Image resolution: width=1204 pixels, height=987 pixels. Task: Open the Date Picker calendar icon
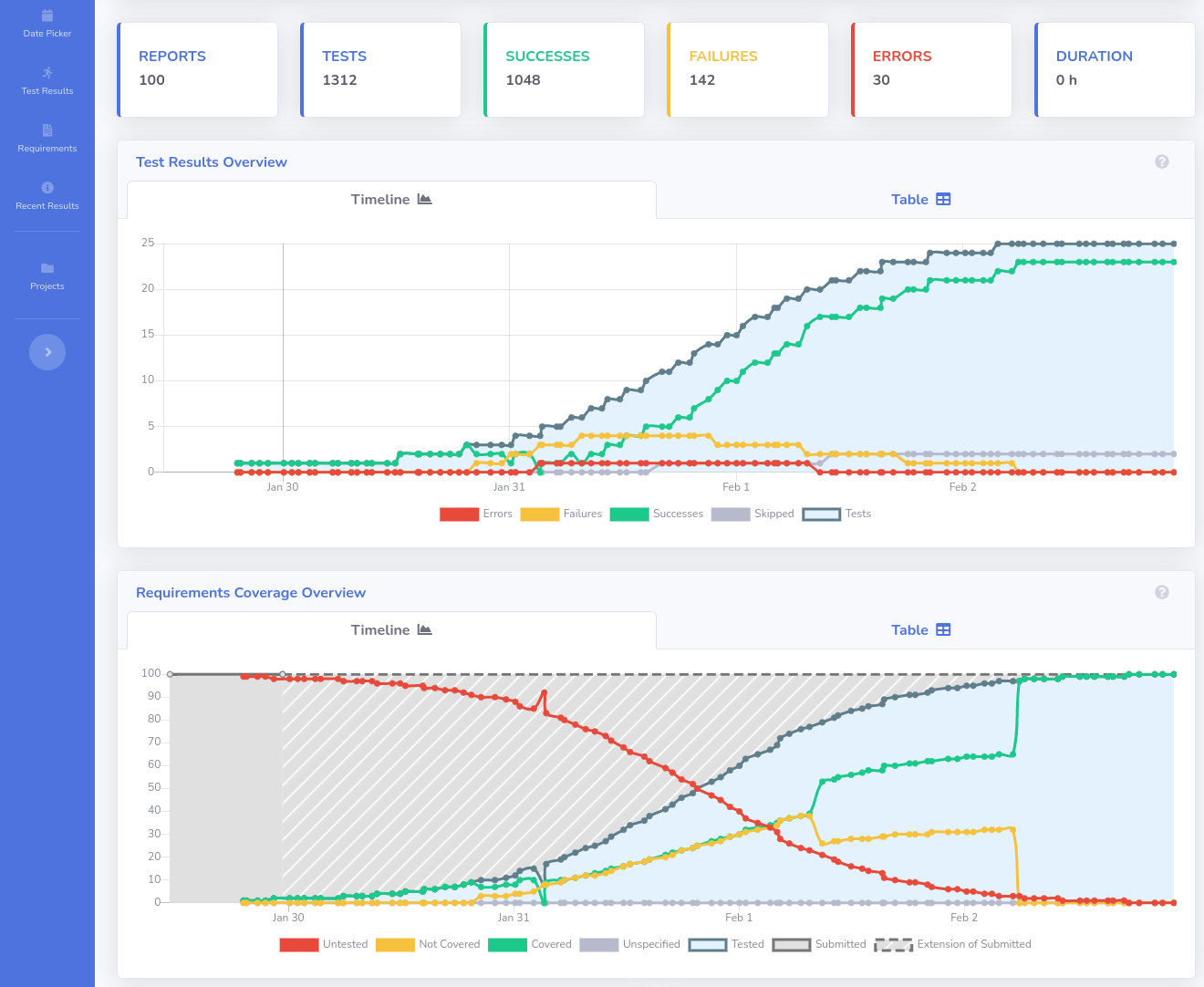point(47,16)
